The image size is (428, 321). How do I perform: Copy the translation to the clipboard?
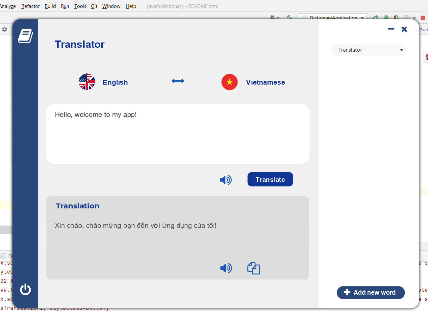click(254, 268)
